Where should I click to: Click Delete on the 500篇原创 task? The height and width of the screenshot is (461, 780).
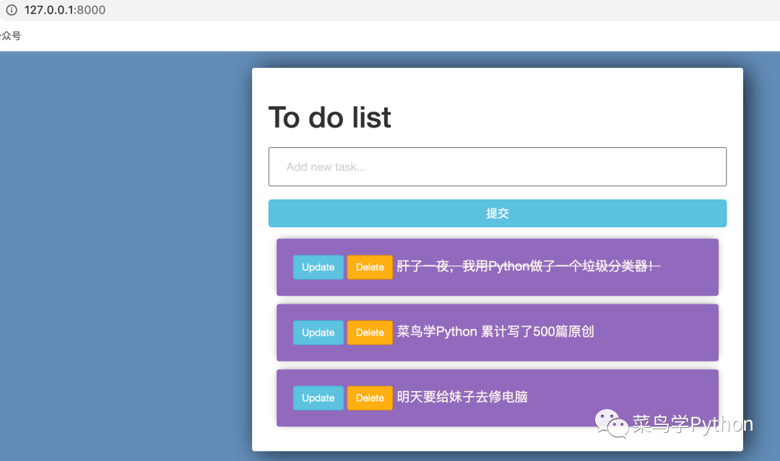tap(370, 333)
